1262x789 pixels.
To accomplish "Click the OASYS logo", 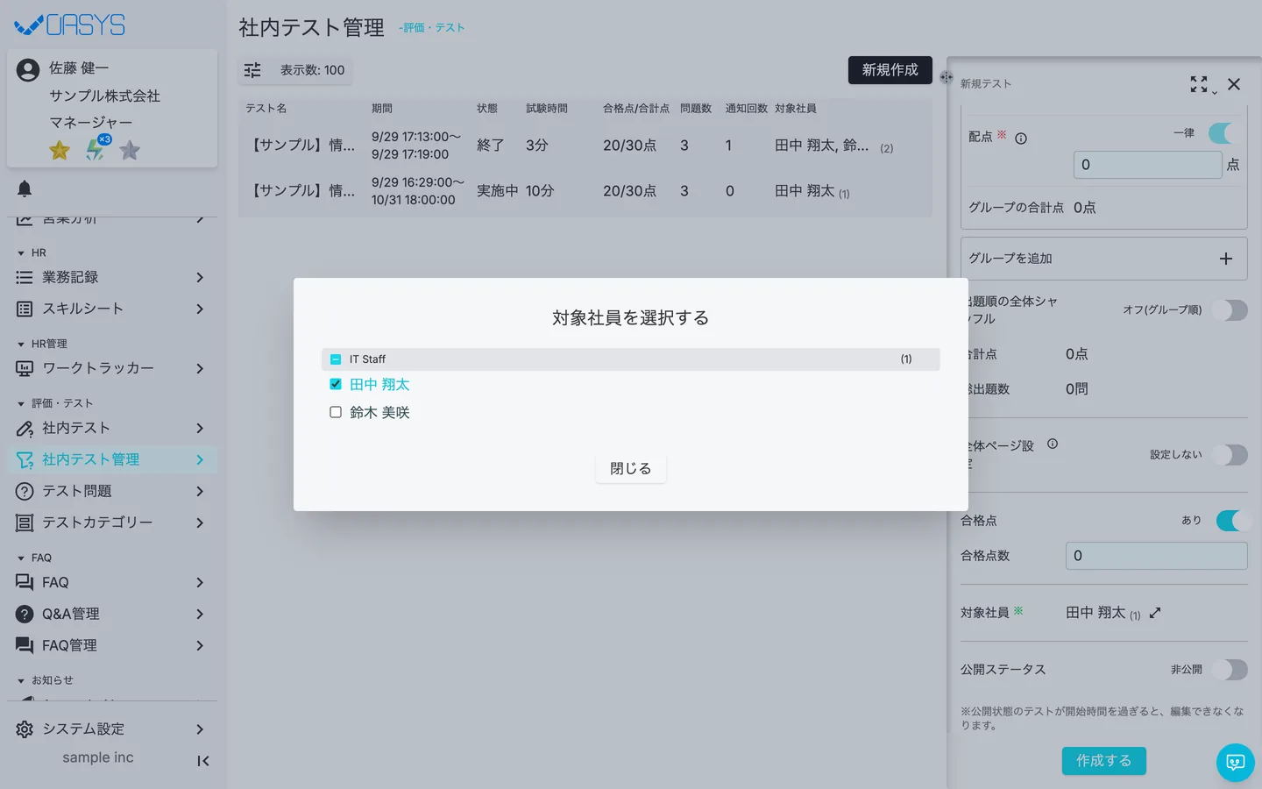I will [70, 25].
